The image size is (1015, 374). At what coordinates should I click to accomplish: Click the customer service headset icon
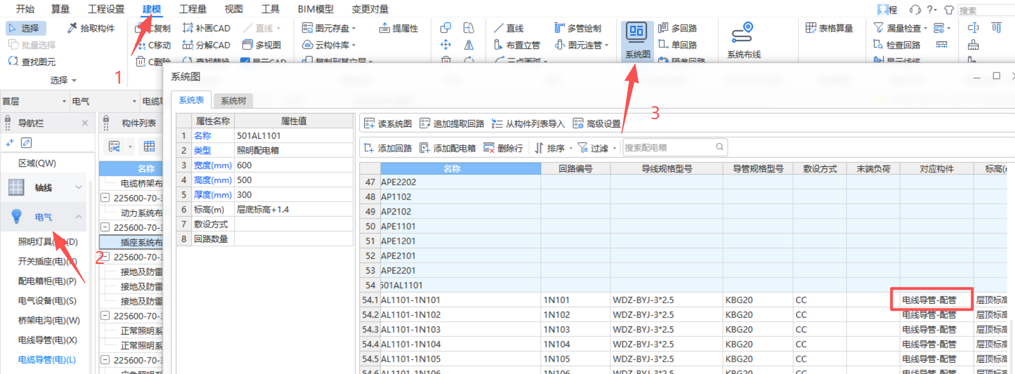pyautogui.click(x=915, y=10)
